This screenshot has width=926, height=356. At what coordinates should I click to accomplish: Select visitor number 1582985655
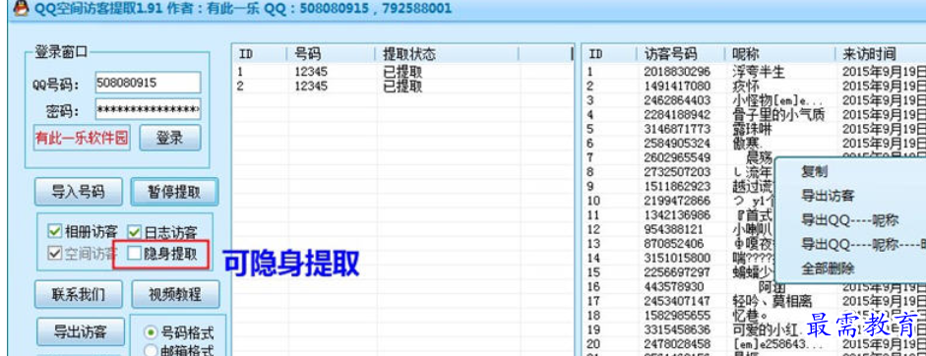click(x=677, y=316)
